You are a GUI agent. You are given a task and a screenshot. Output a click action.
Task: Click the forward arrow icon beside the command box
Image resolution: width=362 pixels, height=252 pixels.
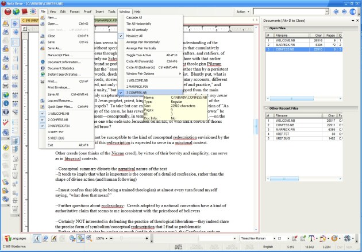click(344, 11)
